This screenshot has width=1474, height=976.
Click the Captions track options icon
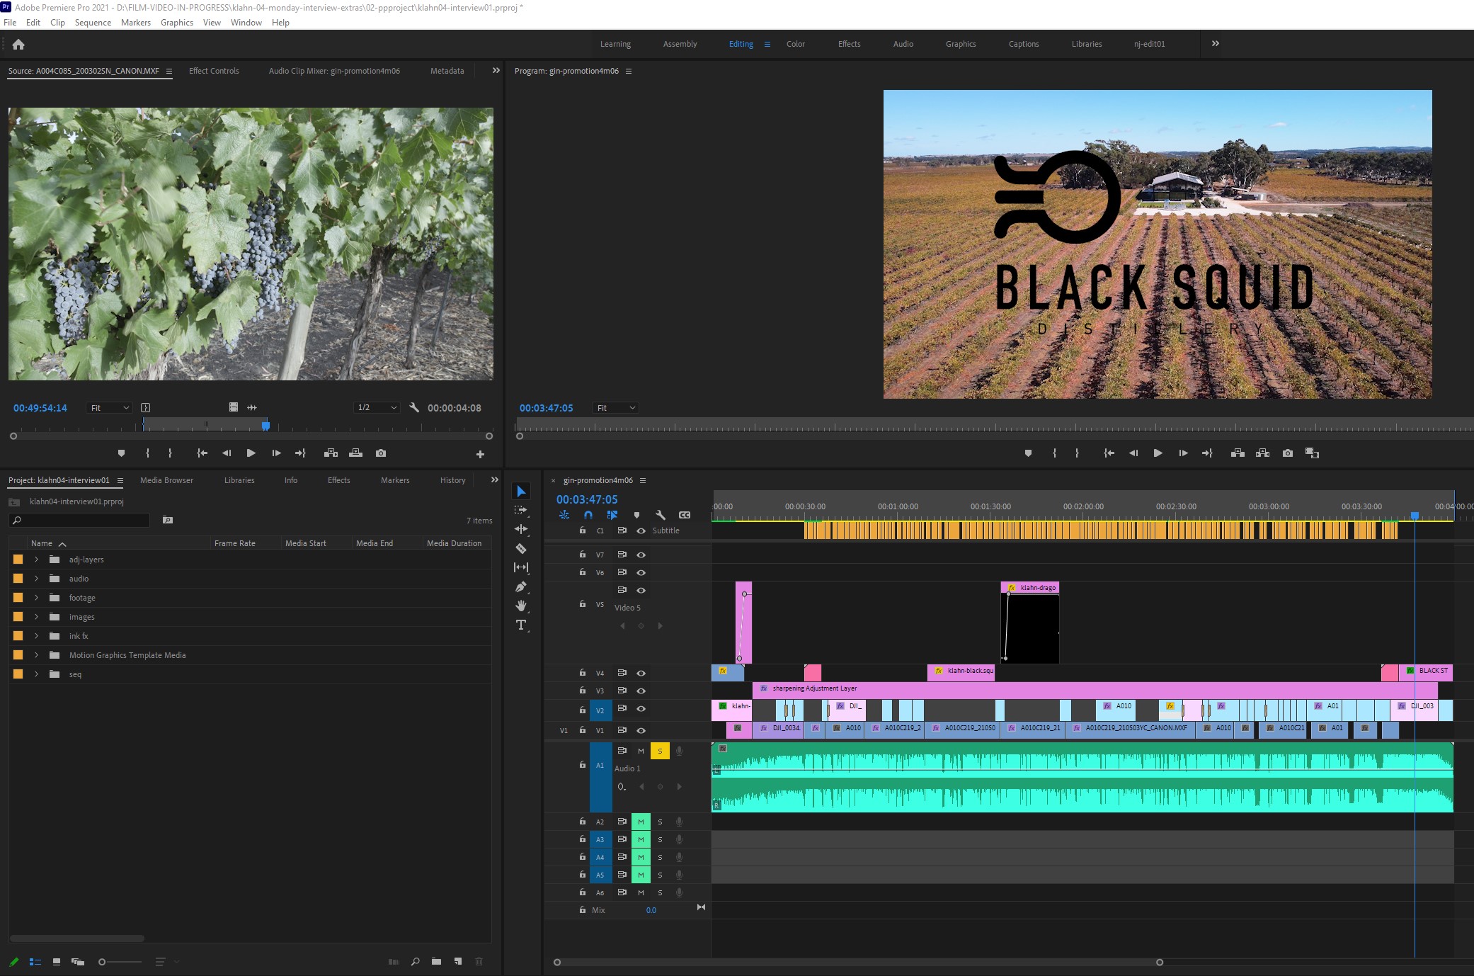pyautogui.click(x=685, y=515)
